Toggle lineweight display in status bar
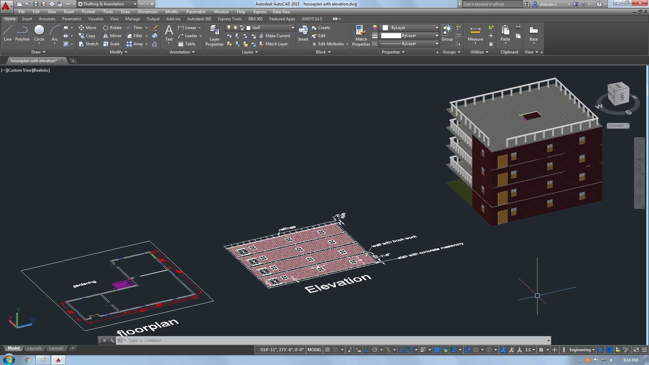Viewport: 649px width, 365px height. pyautogui.click(x=423, y=350)
